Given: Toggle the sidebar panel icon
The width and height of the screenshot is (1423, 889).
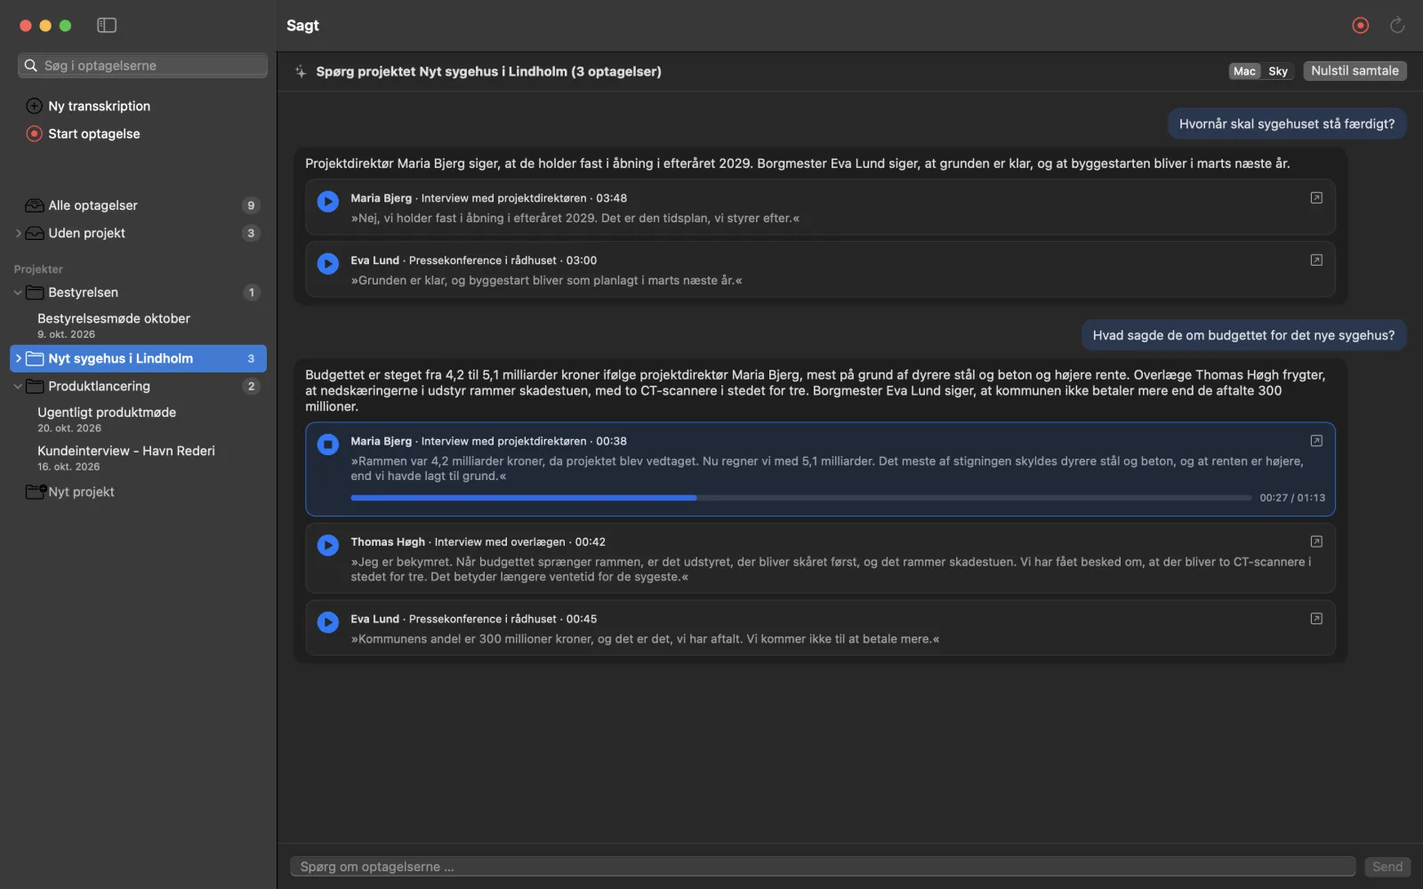Looking at the screenshot, I should (x=107, y=25).
